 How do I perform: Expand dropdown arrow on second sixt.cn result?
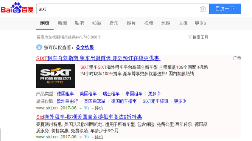[x=81, y=137]
